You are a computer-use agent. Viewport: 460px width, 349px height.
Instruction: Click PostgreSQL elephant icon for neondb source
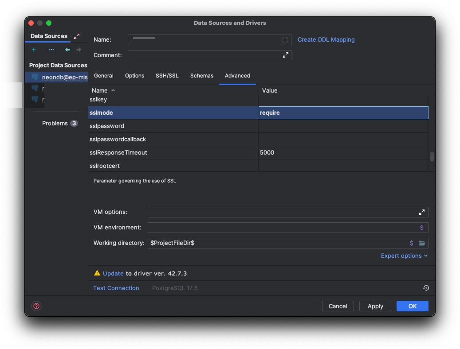[35, 77]
